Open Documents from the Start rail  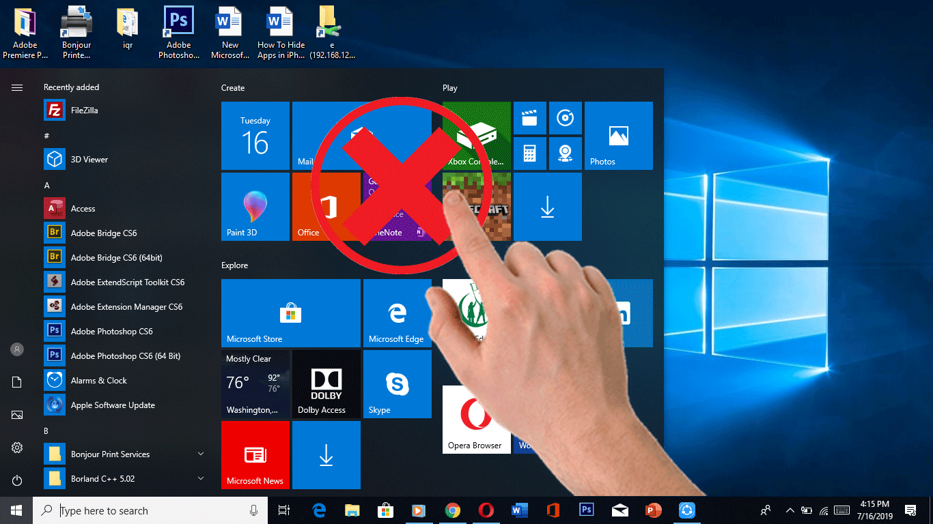tap(17, 383)
